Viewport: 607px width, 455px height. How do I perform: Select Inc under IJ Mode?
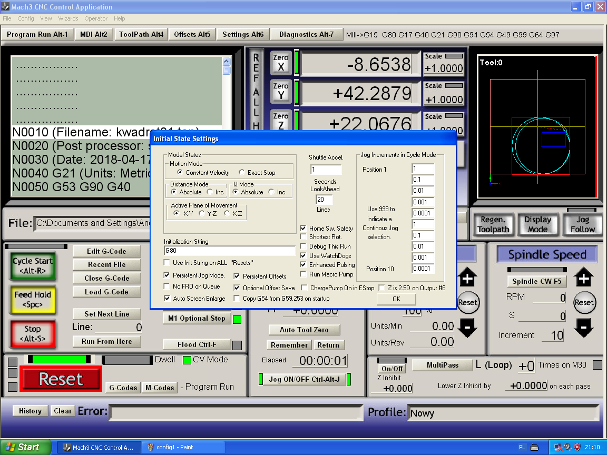pyautogui.click(x=271, y=192)
